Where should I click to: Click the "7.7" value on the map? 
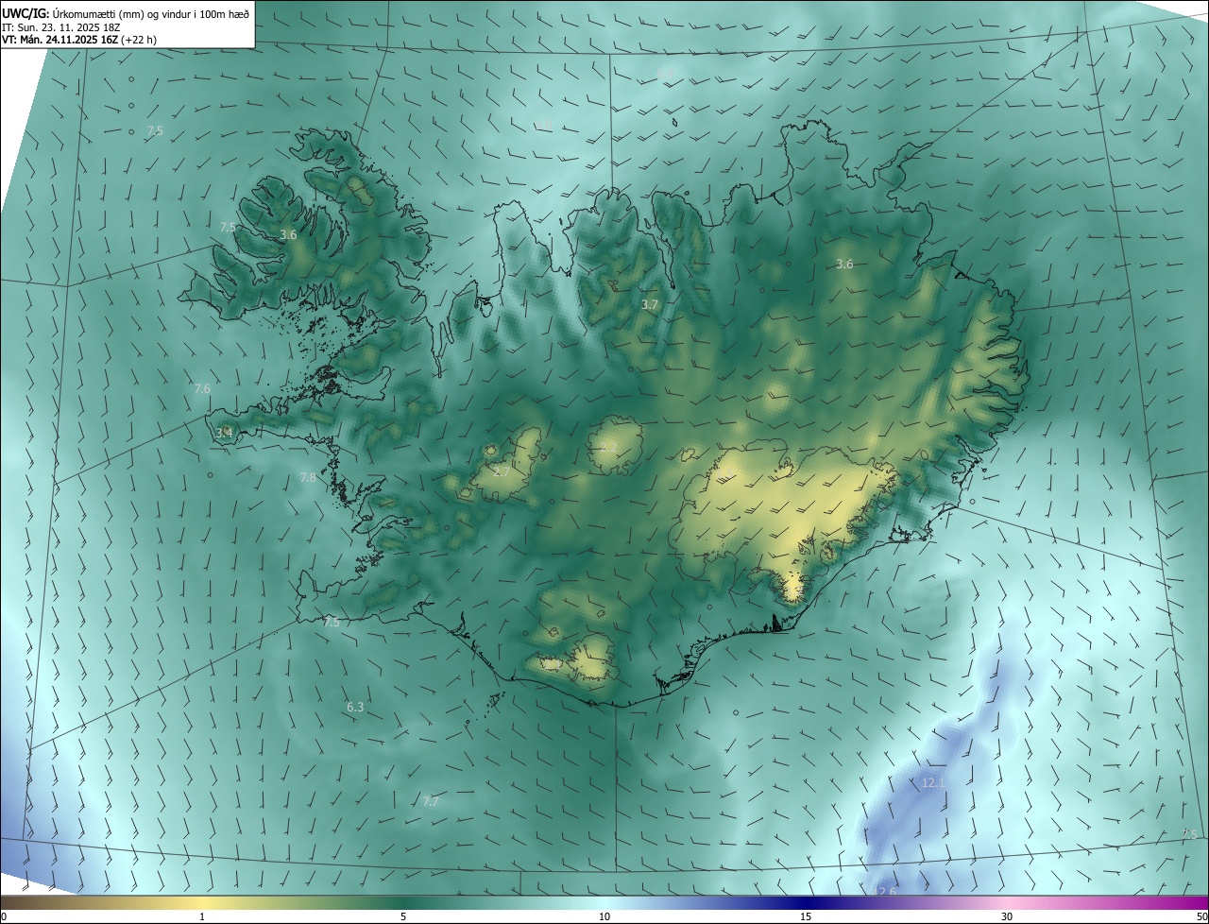[430, 801]
